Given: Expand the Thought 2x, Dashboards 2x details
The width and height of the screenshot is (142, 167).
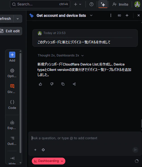Looking at the screenshot, I should [60, 56].
